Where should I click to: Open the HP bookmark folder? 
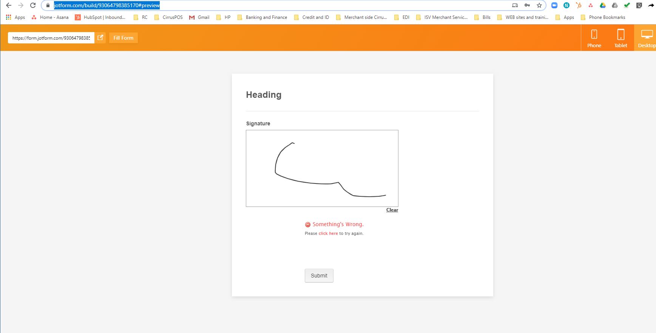(223, 17)
